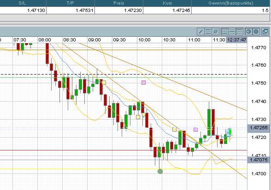The height and width of the screenshot is (190, 271).
Task: Click the T/P column header
Action: pyautogui.click(x=71, y=3)
